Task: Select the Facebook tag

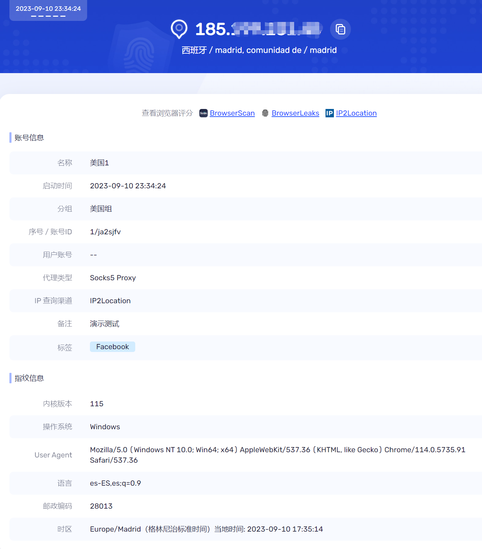Action: (112, 347)
